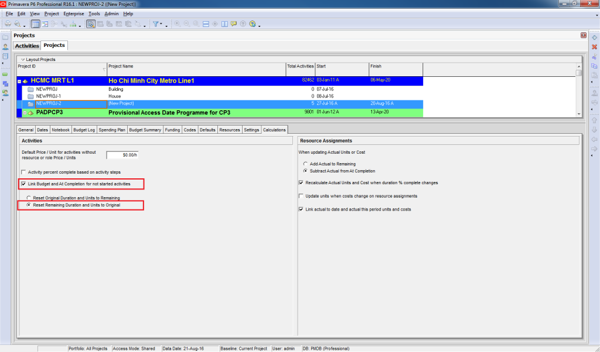Click the Filter funnel icon
Viewport: 600px width, 352px height.
pos(156,24)
